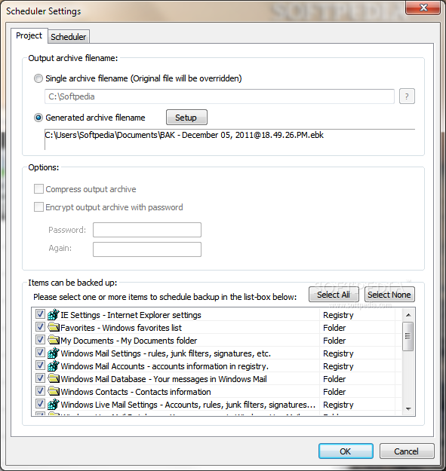446x471 pixels.
Task: Click the folder icon beside Favorites
Action: point(54,327)
